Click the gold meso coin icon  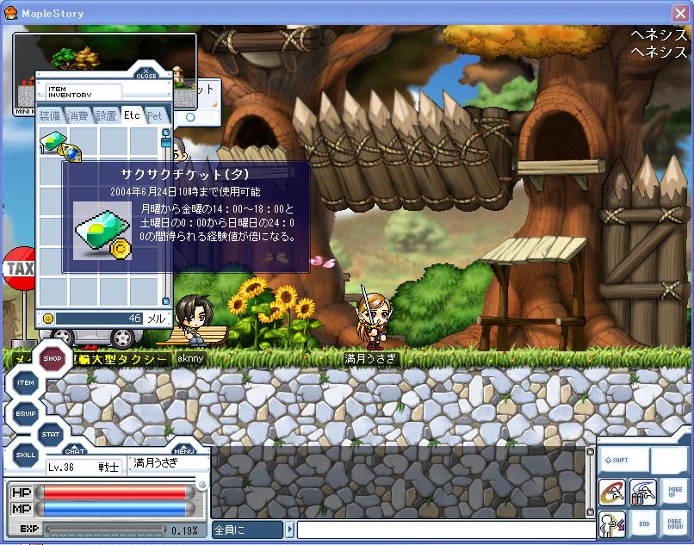pos(48,319)
